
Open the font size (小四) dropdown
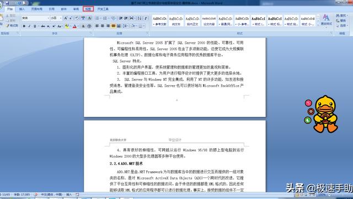tap(61, 18)
